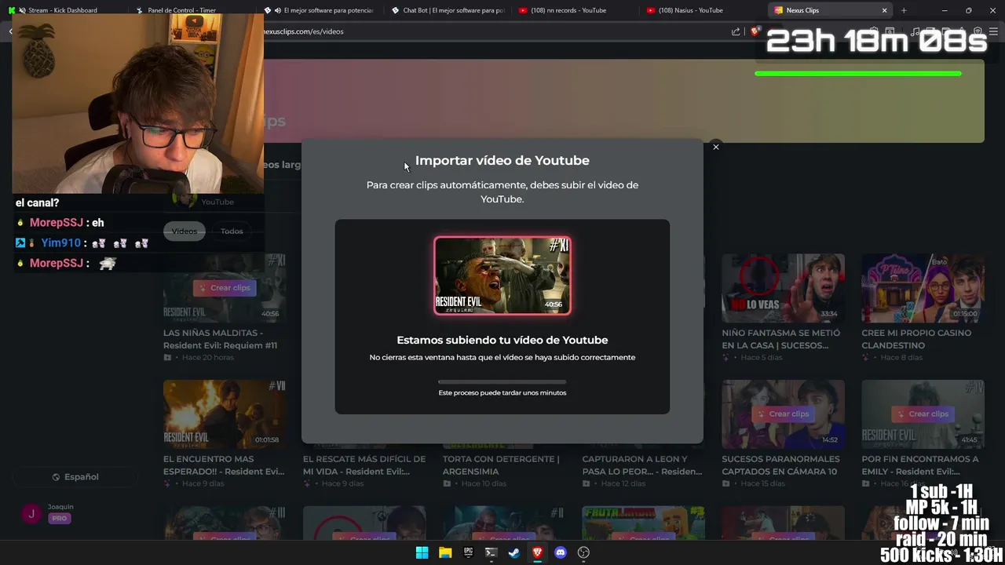Open File Explorer from the taskbar
Viewport: 1005px width, 565px height.
[x=445, y=552]
